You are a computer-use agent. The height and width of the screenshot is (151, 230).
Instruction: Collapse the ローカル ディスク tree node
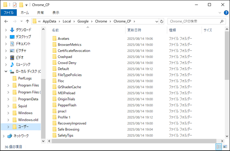[6, 71]
